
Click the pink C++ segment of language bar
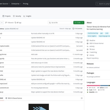(93, 86)
